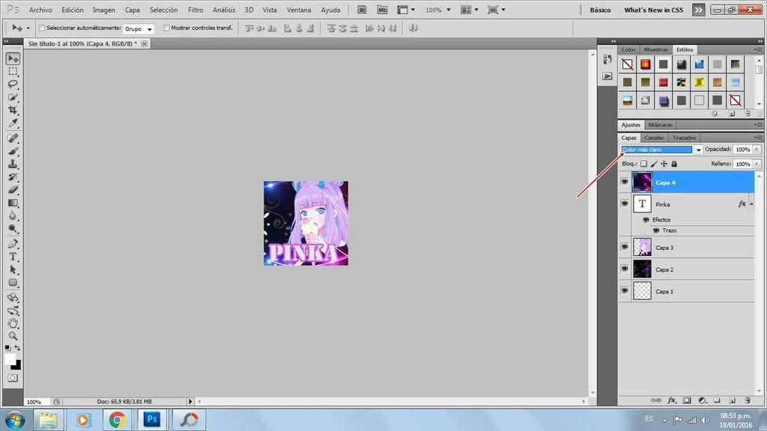This screenshot has width=767, height=431.
Task: Apply the yellow style swatch
Action: 699,82
